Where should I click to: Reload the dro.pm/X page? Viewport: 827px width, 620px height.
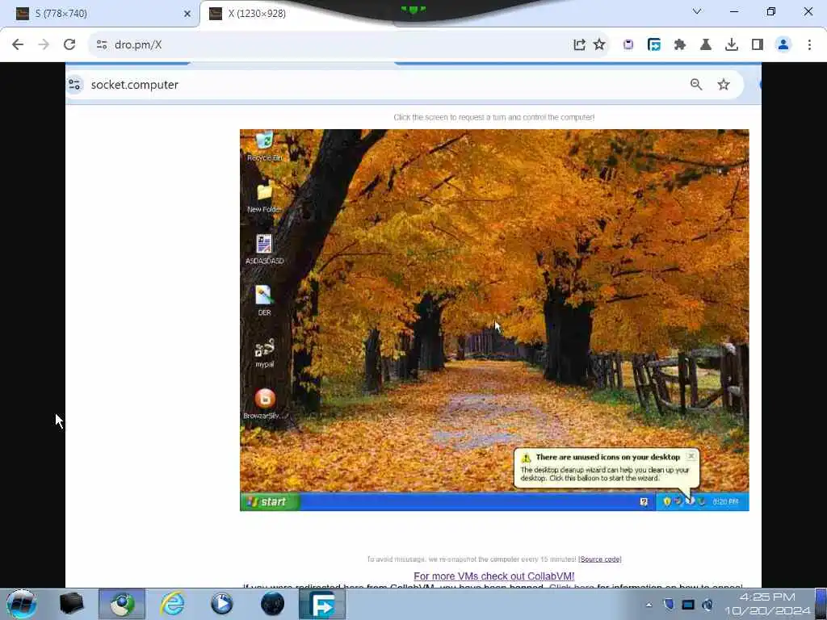click(x=69, y=45)
